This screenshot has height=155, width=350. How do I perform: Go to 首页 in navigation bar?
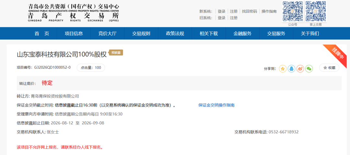pyautogui.click(x=42, y=34)
